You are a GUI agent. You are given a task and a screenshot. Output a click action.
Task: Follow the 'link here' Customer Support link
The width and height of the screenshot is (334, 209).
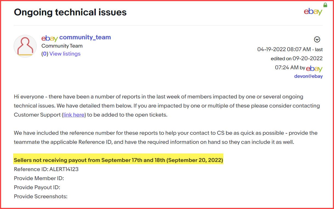(74, 115)
